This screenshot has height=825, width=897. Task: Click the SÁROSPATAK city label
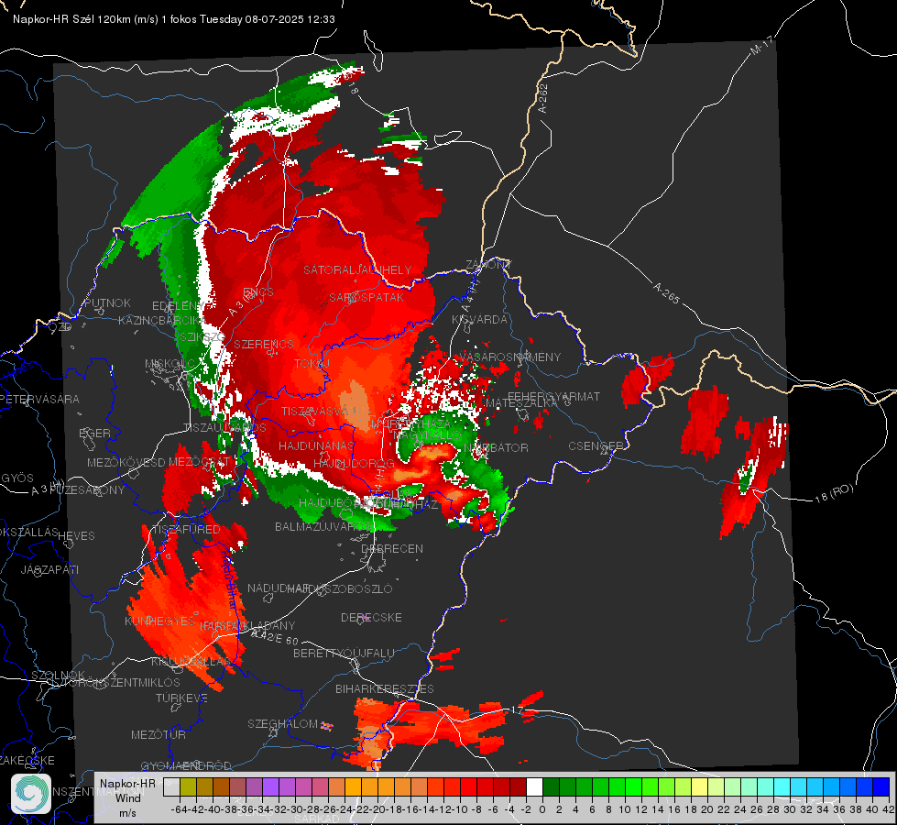(366, 297)
